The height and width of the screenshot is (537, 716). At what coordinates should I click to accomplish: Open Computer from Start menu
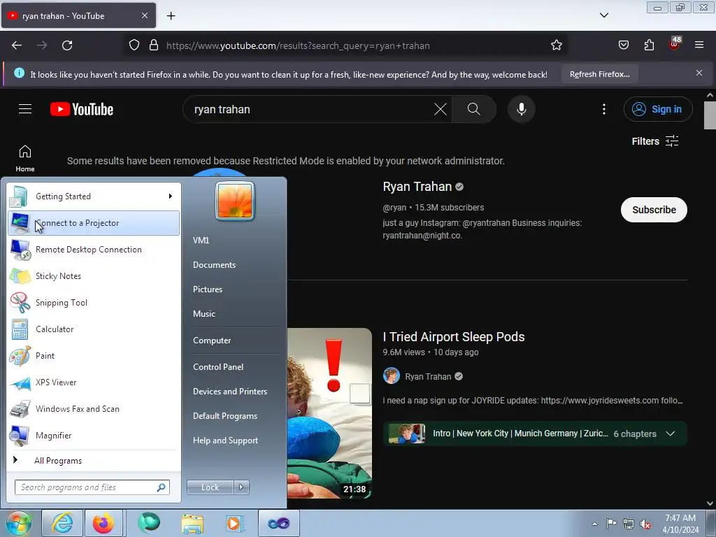point(211,341)
